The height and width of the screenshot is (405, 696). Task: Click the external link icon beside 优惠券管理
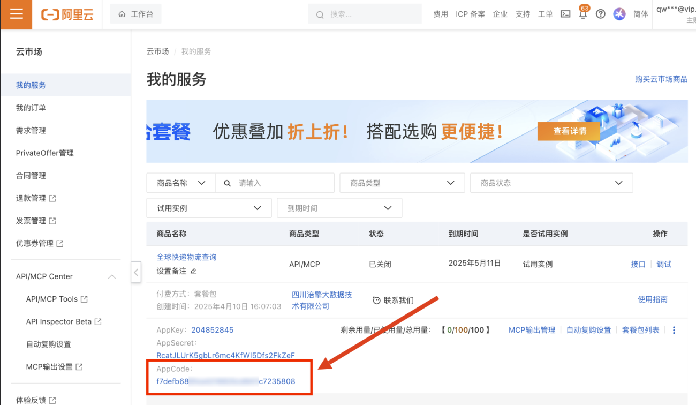[x=60, y=243]
